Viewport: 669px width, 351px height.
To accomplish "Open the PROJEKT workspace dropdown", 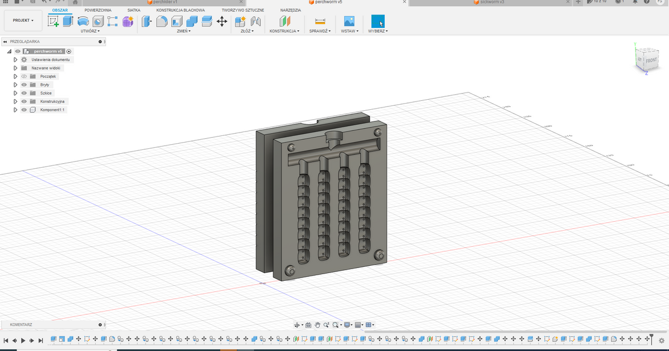I will (x=23, y=21).
